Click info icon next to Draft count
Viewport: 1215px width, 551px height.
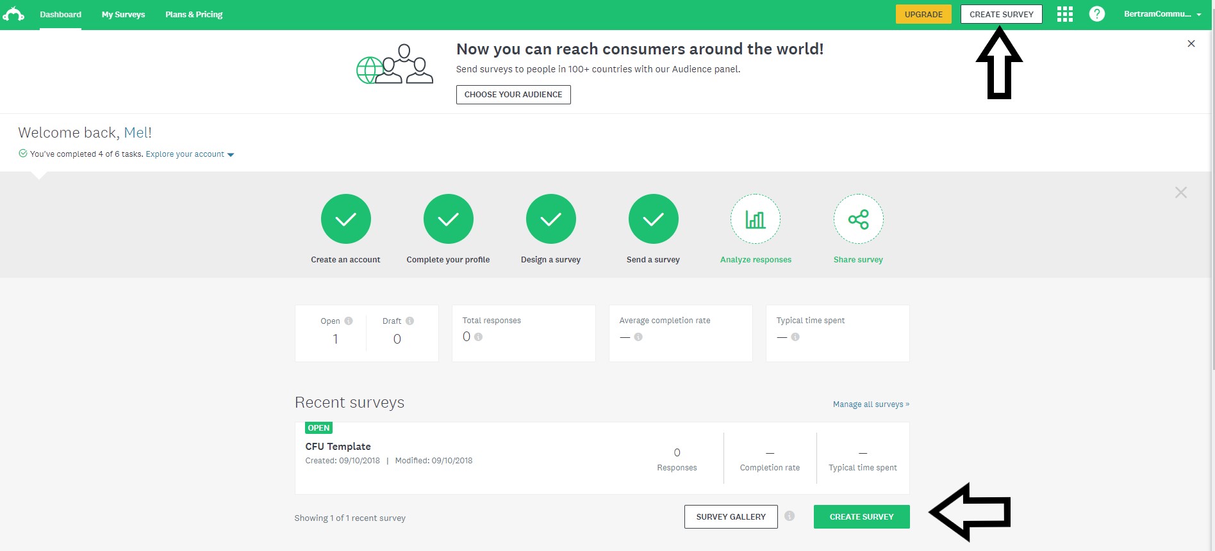pos(409,321)
